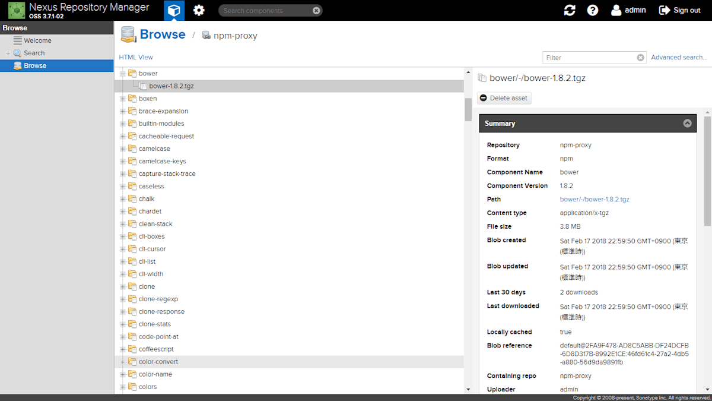Select the cli-boxes tree row
The height and width of the screenshot is (401, 712).
click(x=289, y=236)
